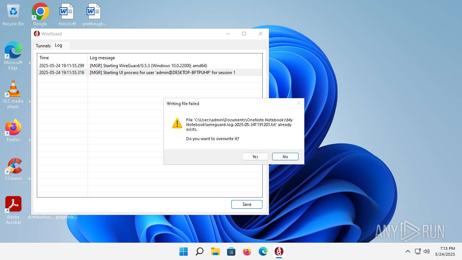
Task: Open the Windows Start menu
Action: point(183,251)
